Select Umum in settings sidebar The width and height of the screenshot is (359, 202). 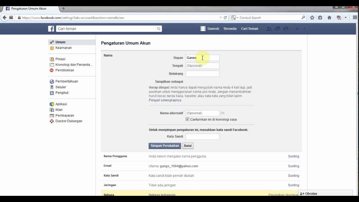(x=72, y=42)
